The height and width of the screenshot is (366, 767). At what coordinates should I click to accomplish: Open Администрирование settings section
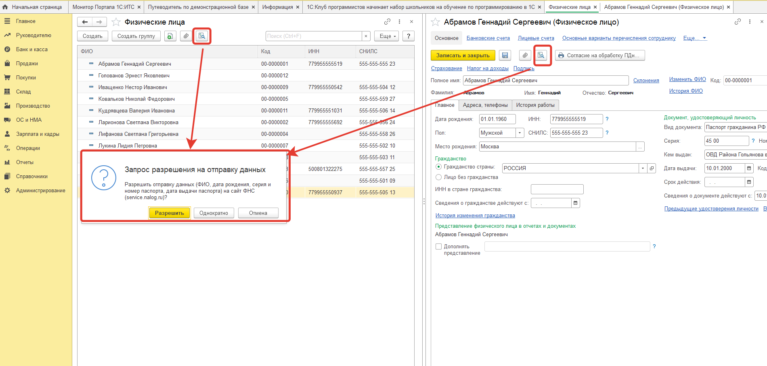pos(40,190)
